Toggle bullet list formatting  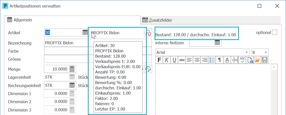coord(212,60)
